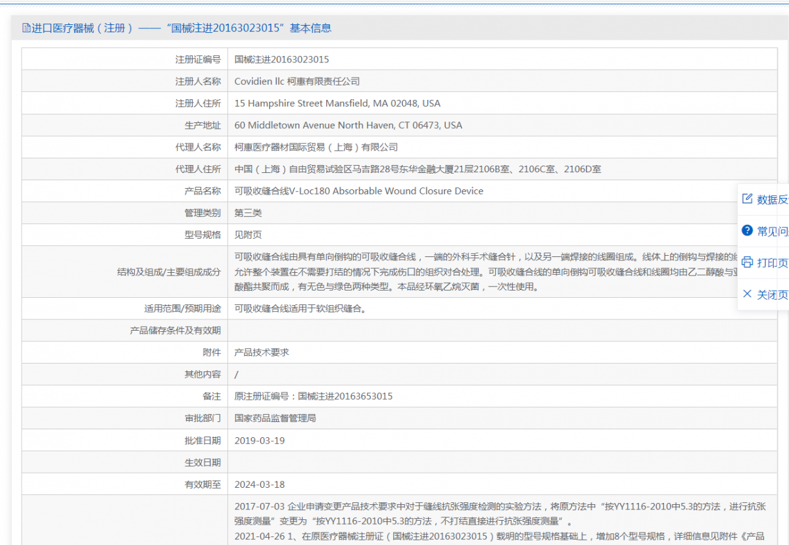Image resolution: width=789 pixels, height=545 pixels.
Task: Click the approval date 2019-03-19
Action: 260,440
